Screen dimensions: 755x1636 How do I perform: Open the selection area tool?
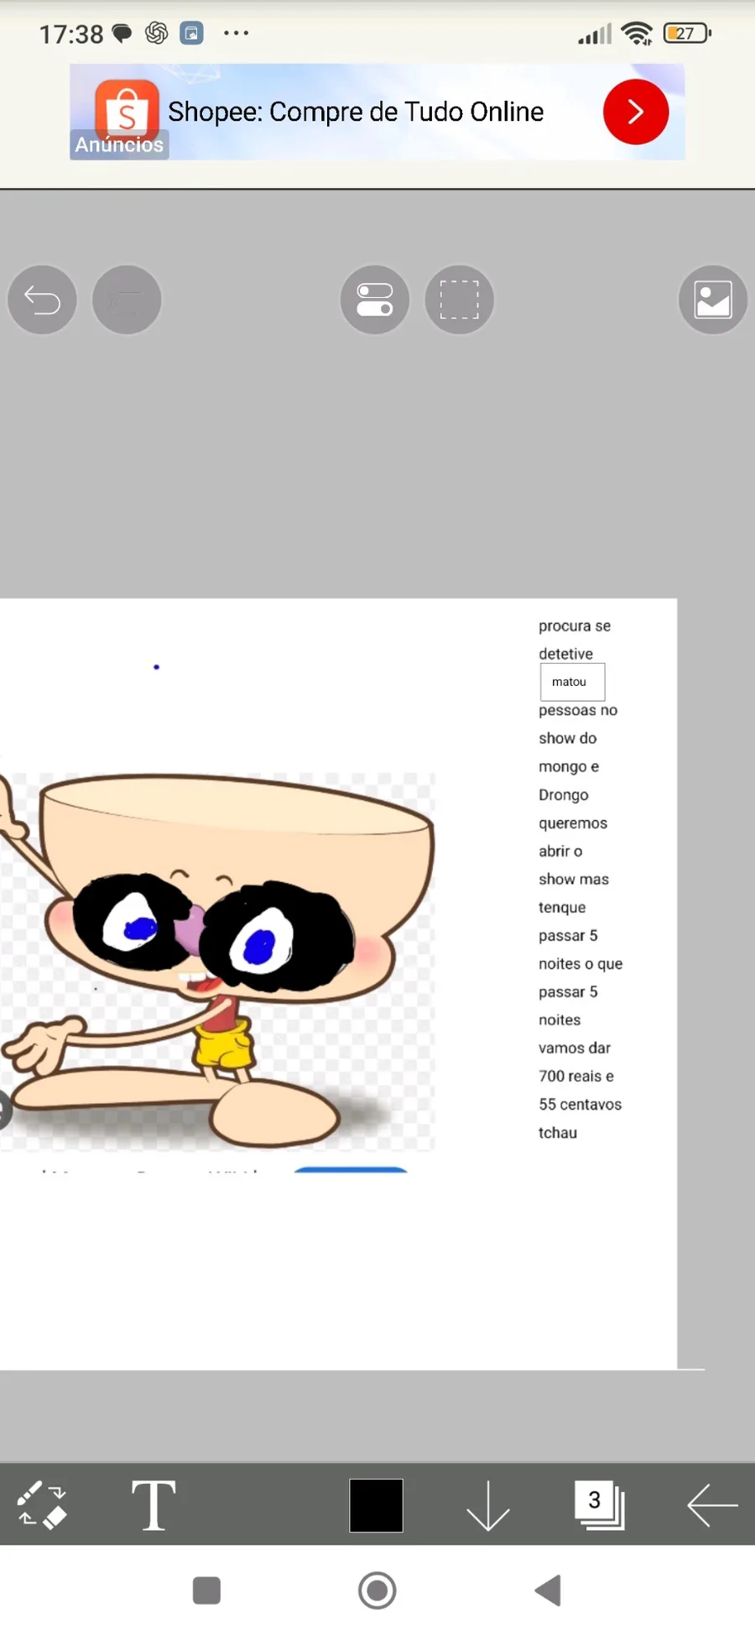point(460,300)
